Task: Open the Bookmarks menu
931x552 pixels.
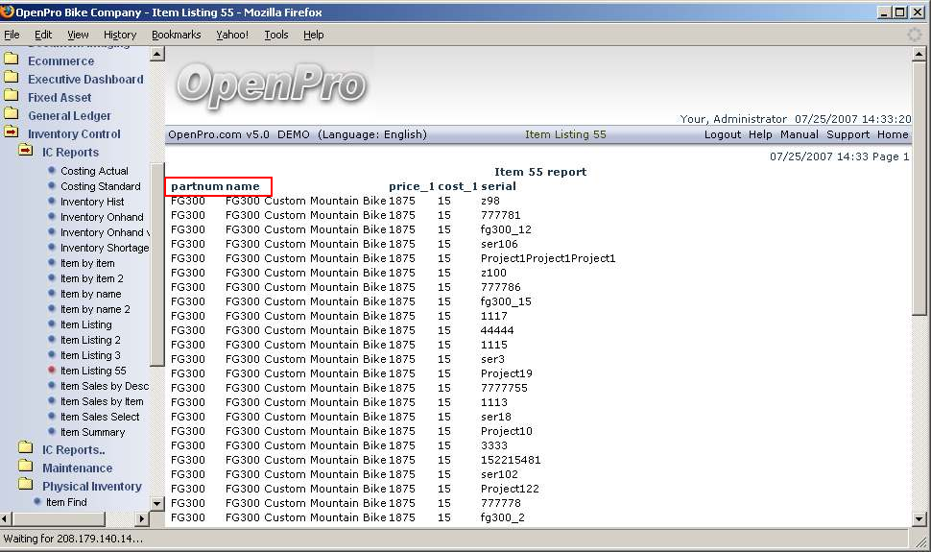Action: (176, 35)
